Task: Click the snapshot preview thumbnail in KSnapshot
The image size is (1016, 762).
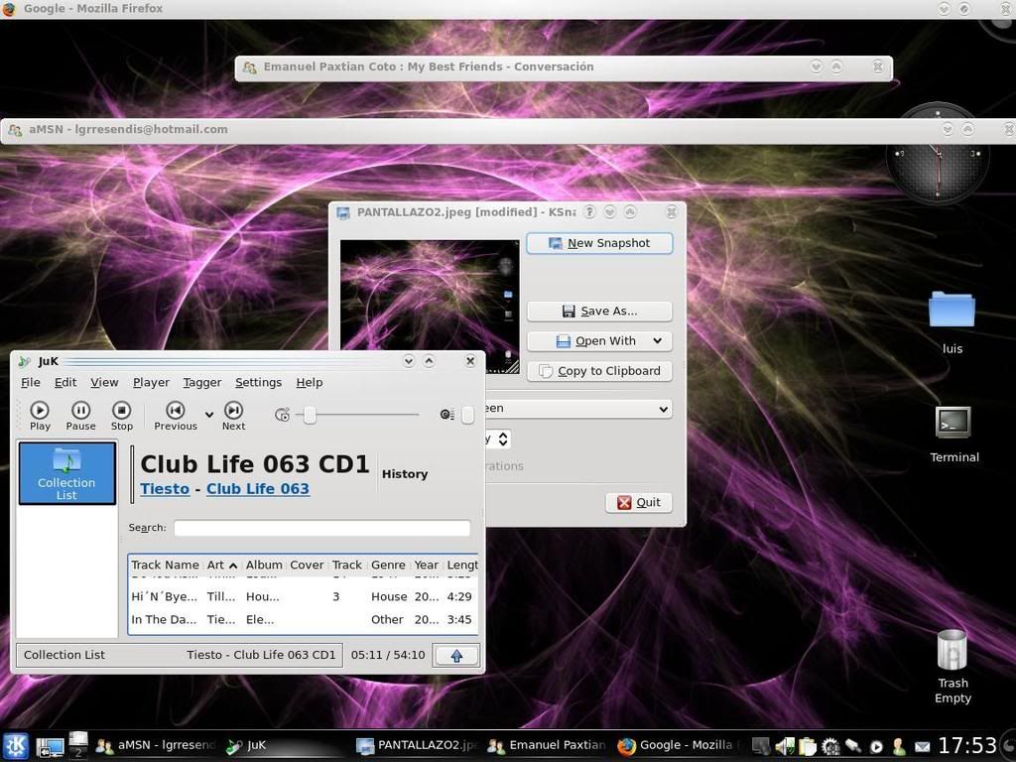Action: pyautogui.click(x=430, y=307)
